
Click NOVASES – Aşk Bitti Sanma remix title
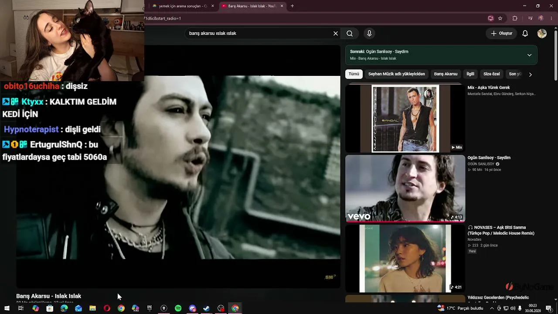(501, 230)
